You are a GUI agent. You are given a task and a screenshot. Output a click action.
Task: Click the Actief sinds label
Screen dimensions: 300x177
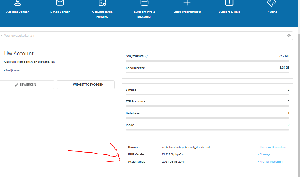pos(136,162)
